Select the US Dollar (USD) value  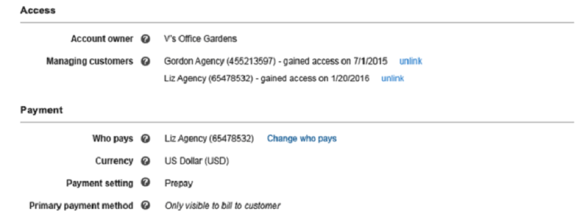coord(197,161)
